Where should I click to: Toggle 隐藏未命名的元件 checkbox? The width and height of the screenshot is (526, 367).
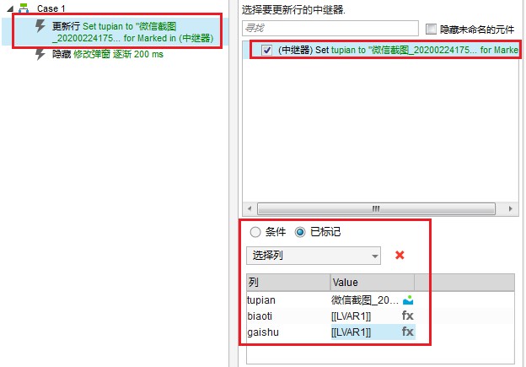[x=431, y=29]
